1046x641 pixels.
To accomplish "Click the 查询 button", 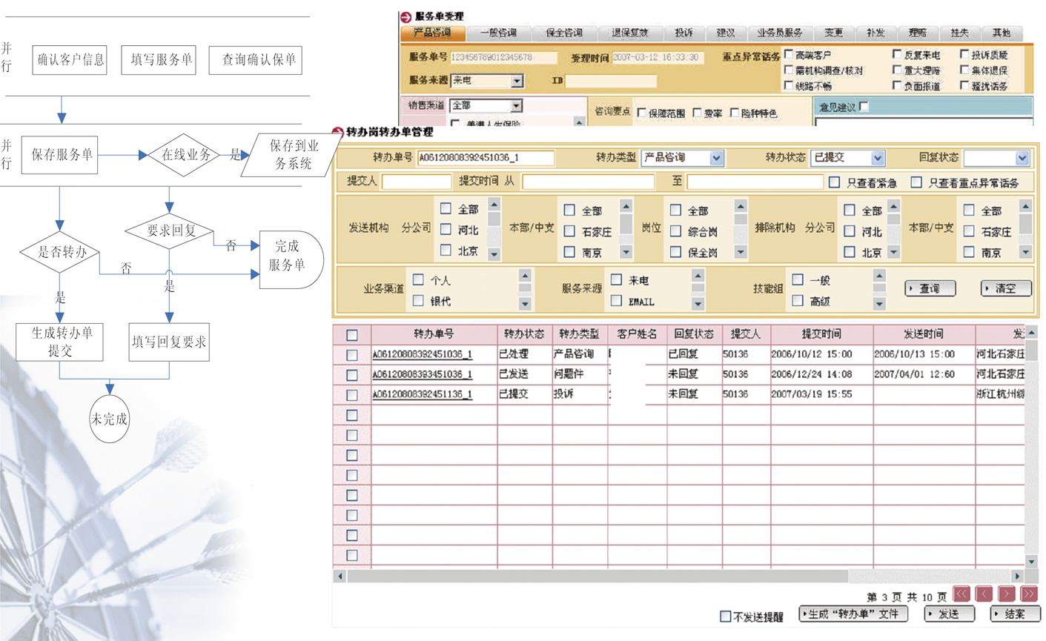I will pos(930,288).
